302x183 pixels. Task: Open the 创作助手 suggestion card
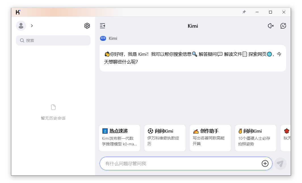click(x=210, y=138)
